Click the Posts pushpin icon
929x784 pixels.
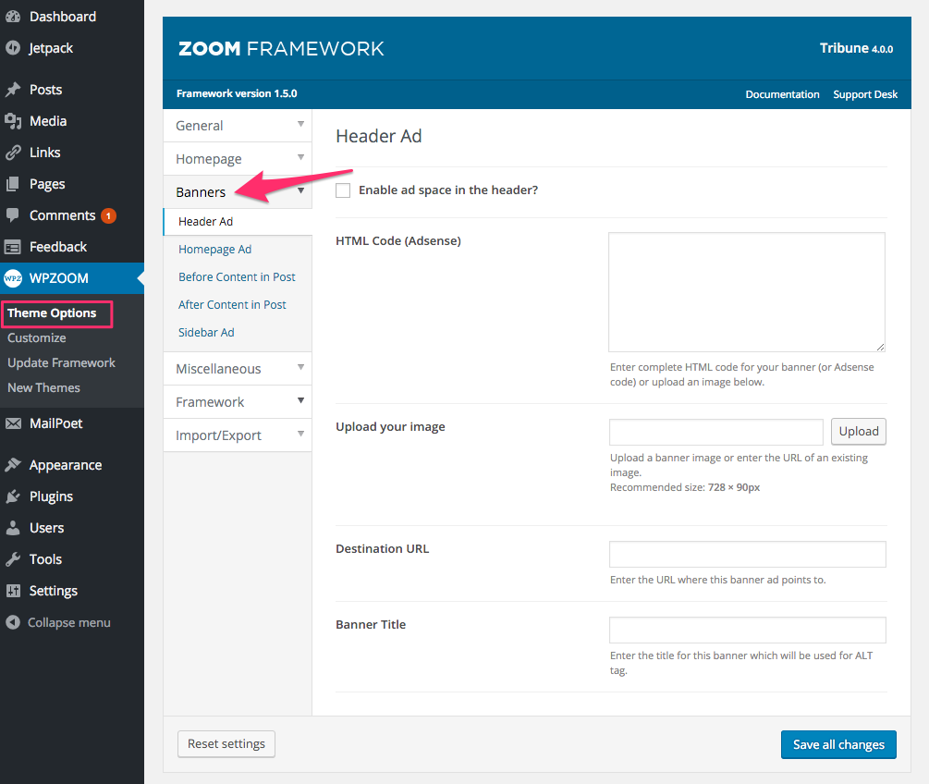pos(13,90)
